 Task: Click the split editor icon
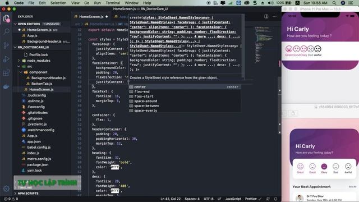[x=266, y=16]
